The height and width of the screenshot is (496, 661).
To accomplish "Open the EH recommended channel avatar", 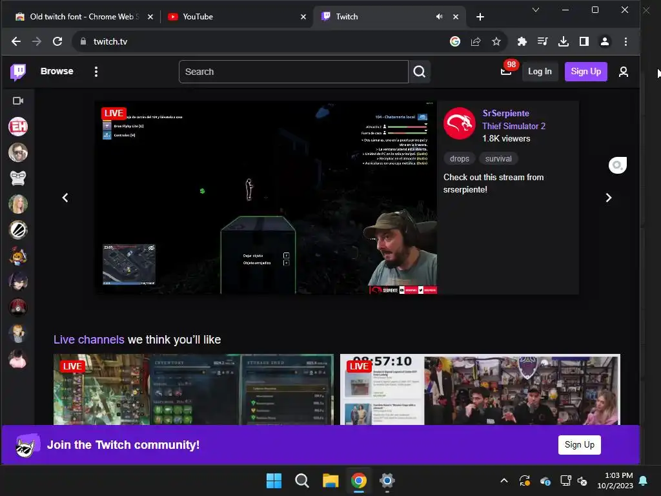I will coord(18,127).
